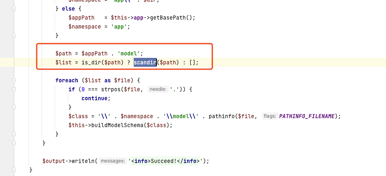386x176 pixels.
Task: Click fold end marker below the writeln line
Action: click(14, 169)
